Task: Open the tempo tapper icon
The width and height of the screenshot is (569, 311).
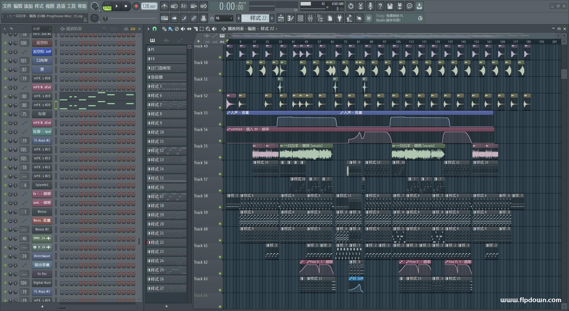Action: point(349,18)
